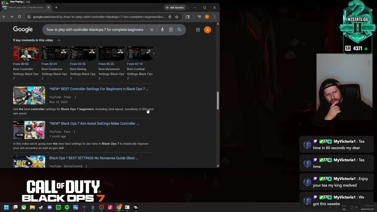
Task: Focus the Chrome address bar URL
Action: point(99,17)
